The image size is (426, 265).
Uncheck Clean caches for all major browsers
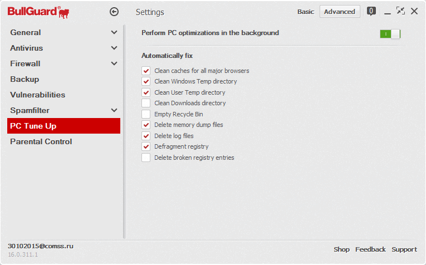(146, 71)
